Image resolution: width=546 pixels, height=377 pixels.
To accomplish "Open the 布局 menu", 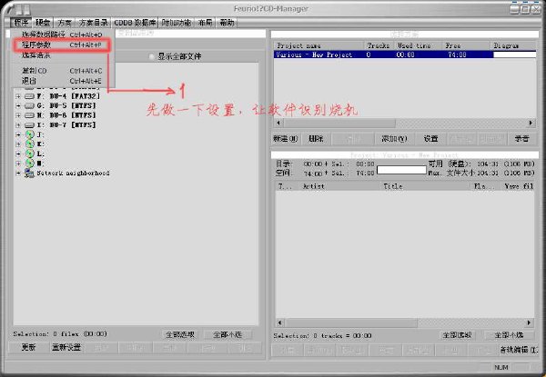I will click(x=205, y=23).
